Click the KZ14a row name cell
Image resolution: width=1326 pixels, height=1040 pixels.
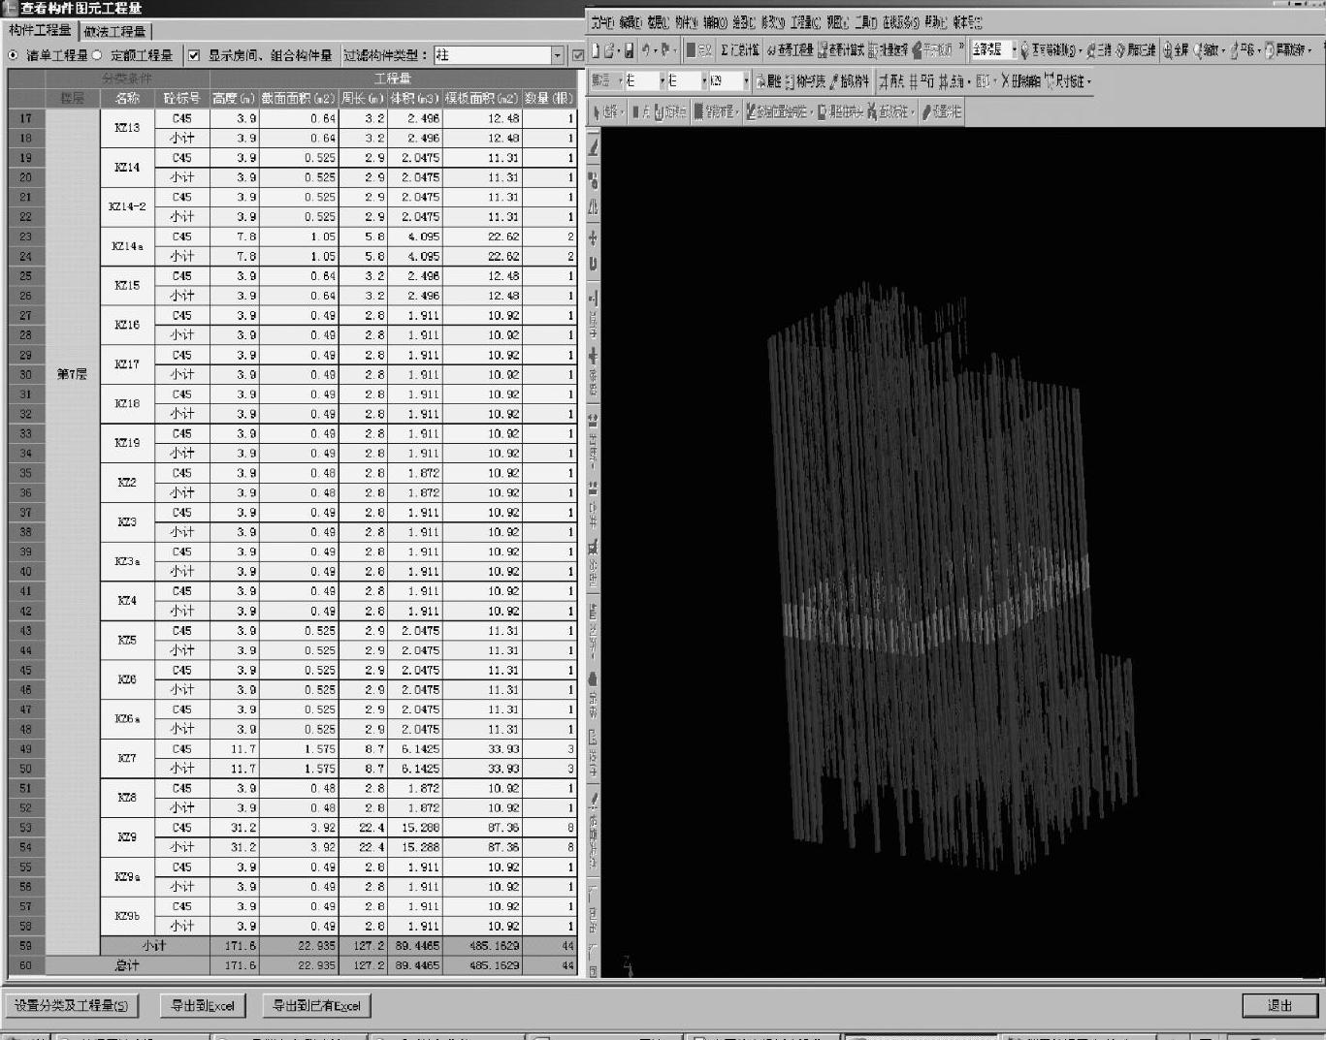pyautogui.click(x=127, y=246)
